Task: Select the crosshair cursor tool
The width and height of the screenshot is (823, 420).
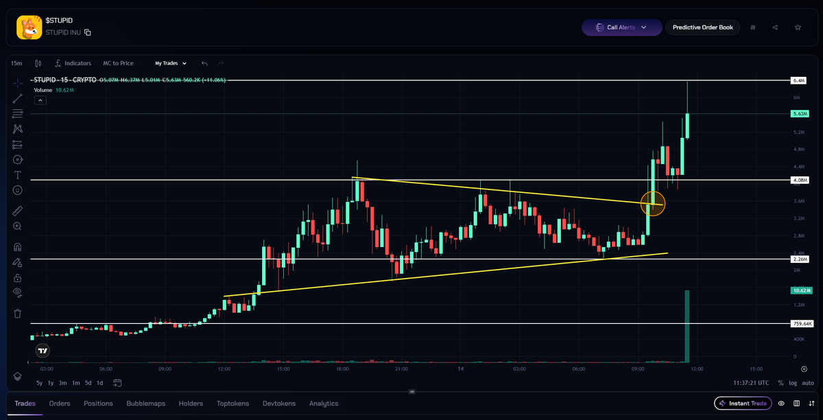Action: [18, 83]
